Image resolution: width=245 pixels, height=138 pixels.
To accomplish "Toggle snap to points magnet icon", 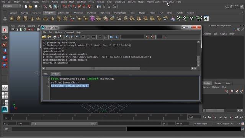I will [x=74, y=7].
